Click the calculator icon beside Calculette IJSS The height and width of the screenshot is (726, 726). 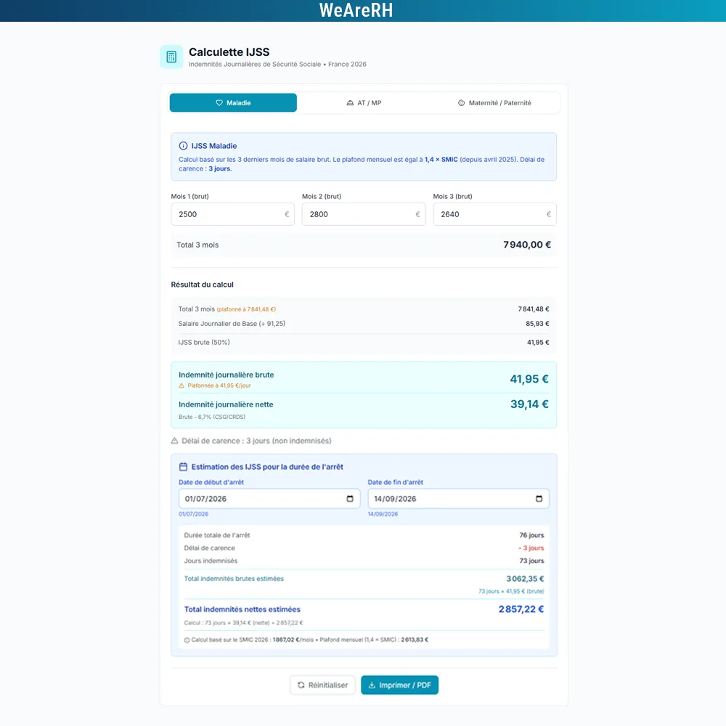[171, 57]
